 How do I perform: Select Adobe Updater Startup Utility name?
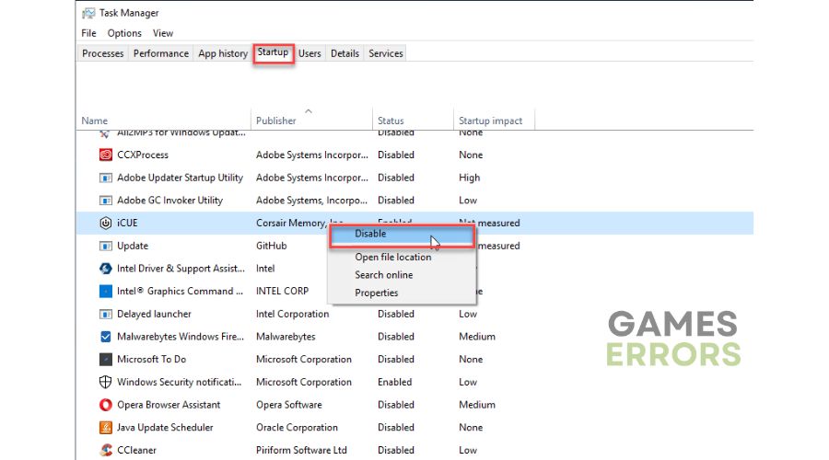180,178
